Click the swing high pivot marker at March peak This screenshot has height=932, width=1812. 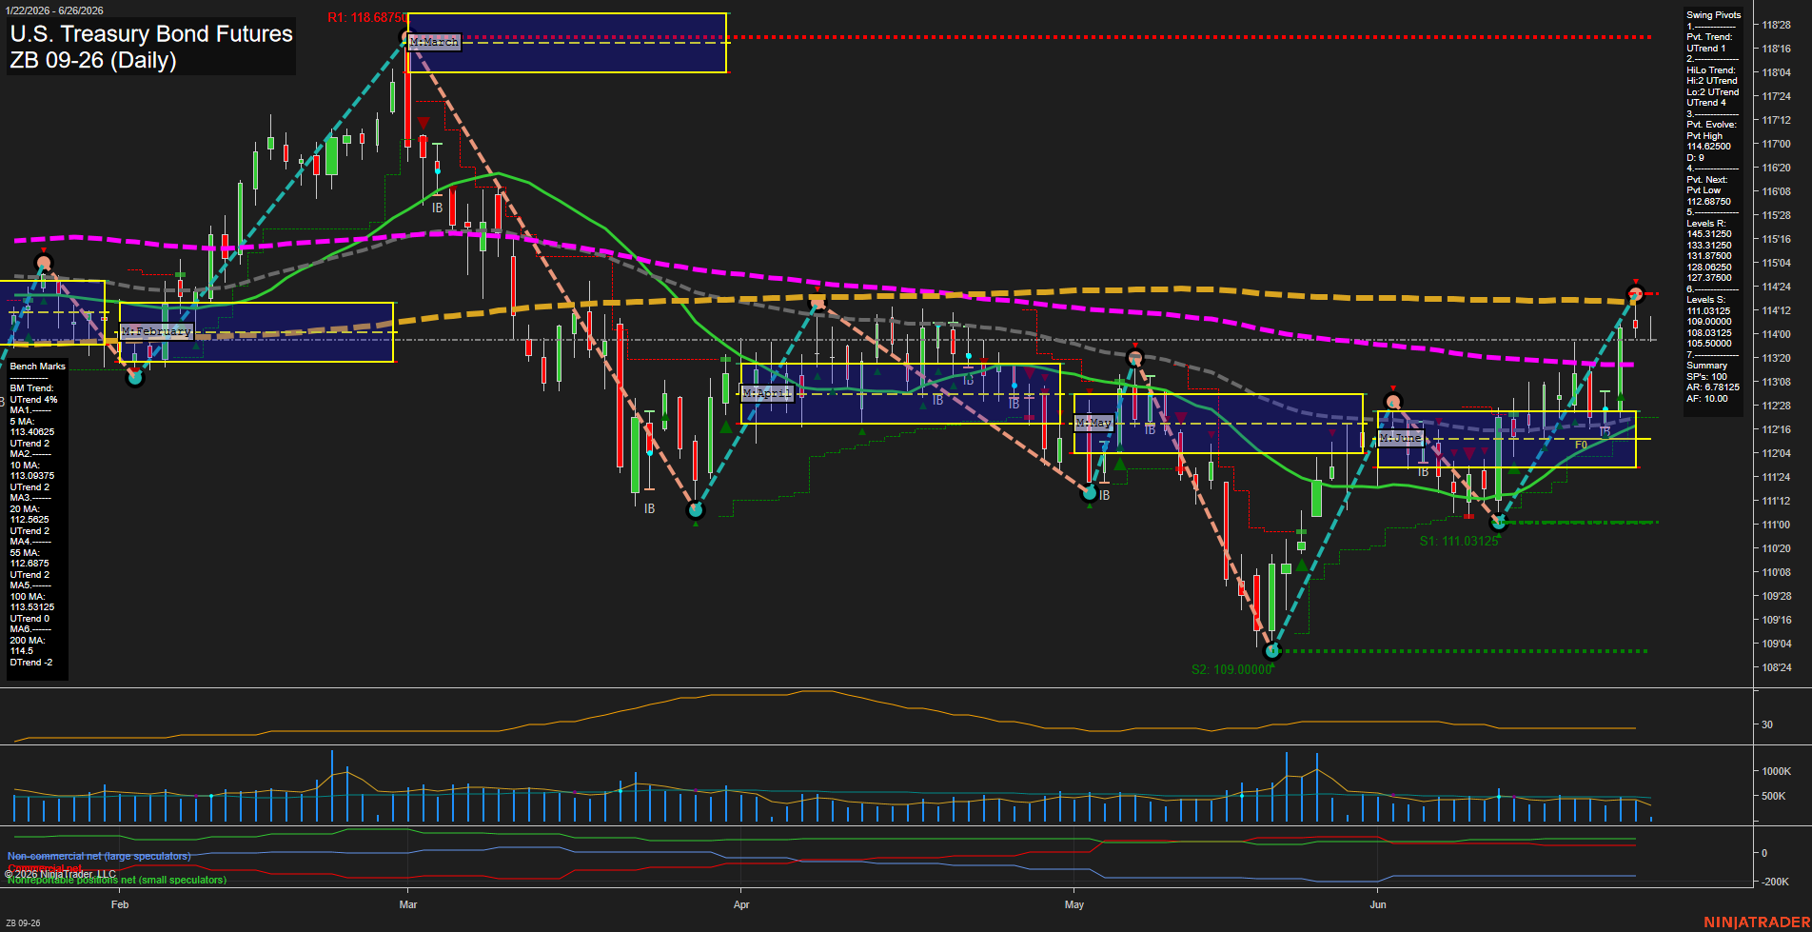(x=407, y=38)
